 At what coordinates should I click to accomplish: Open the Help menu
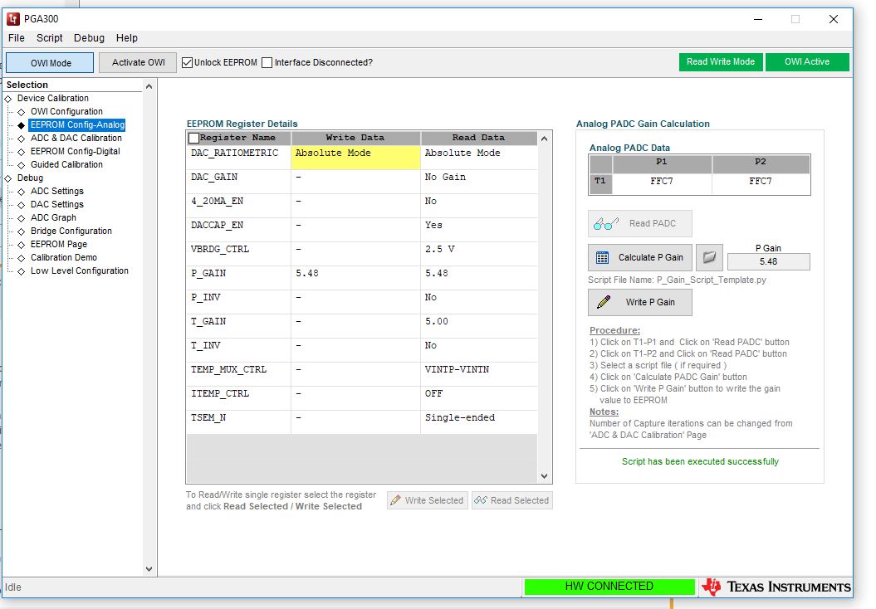click(127, 38)
